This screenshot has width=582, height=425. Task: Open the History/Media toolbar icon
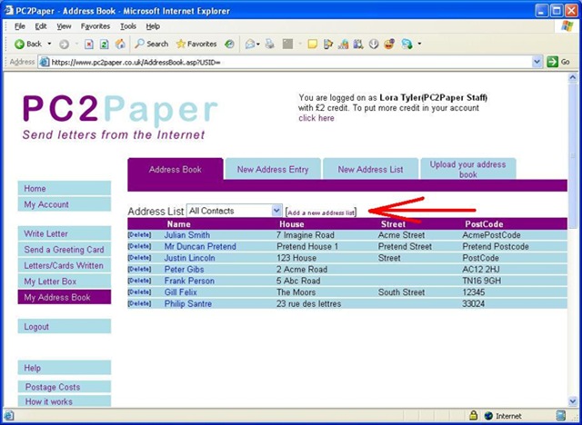229,44
